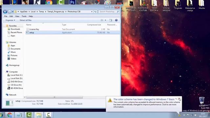
Task: Sort by the Name column header
Action: coord(29,25)
